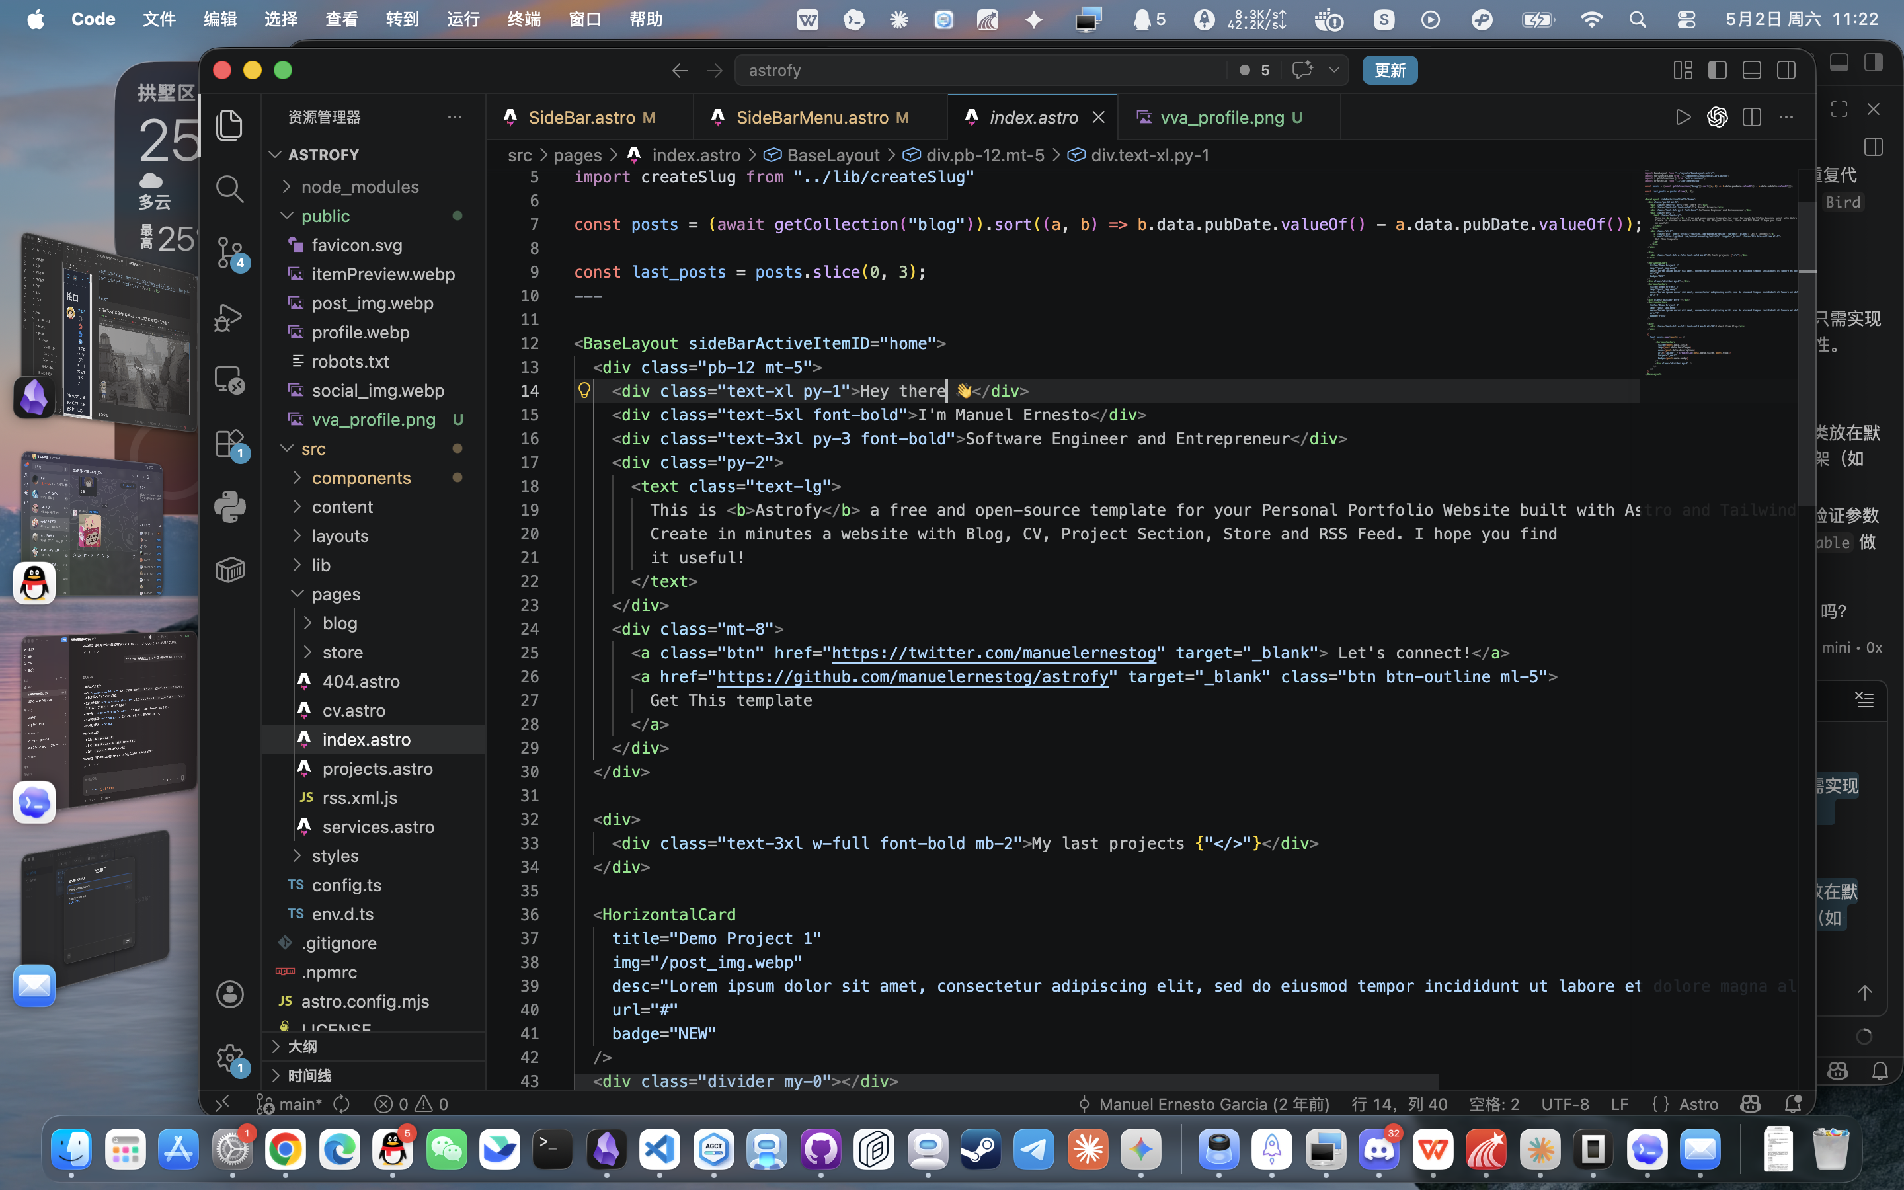Image resolution: width=1904 pixels, height=1190 pixels.
Task: Open Source Control view with 4 changes
Action: [x=231, y=253]
